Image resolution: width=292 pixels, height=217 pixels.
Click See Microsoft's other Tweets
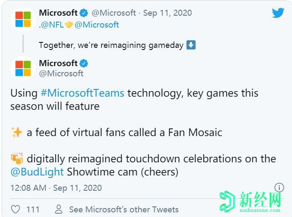click(x=124, y=209)
